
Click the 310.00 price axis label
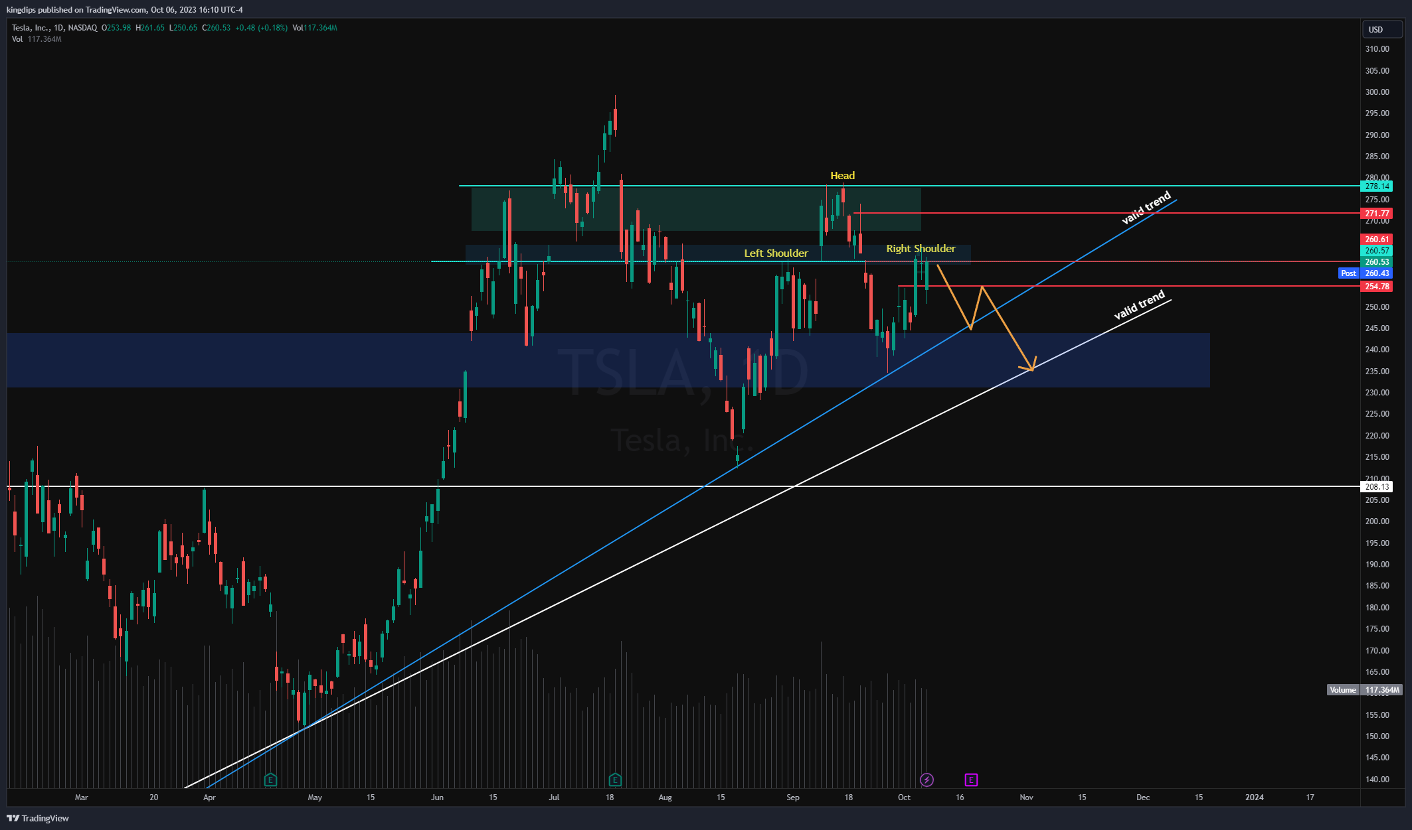pyautogui.click(x=1377, y=49)
